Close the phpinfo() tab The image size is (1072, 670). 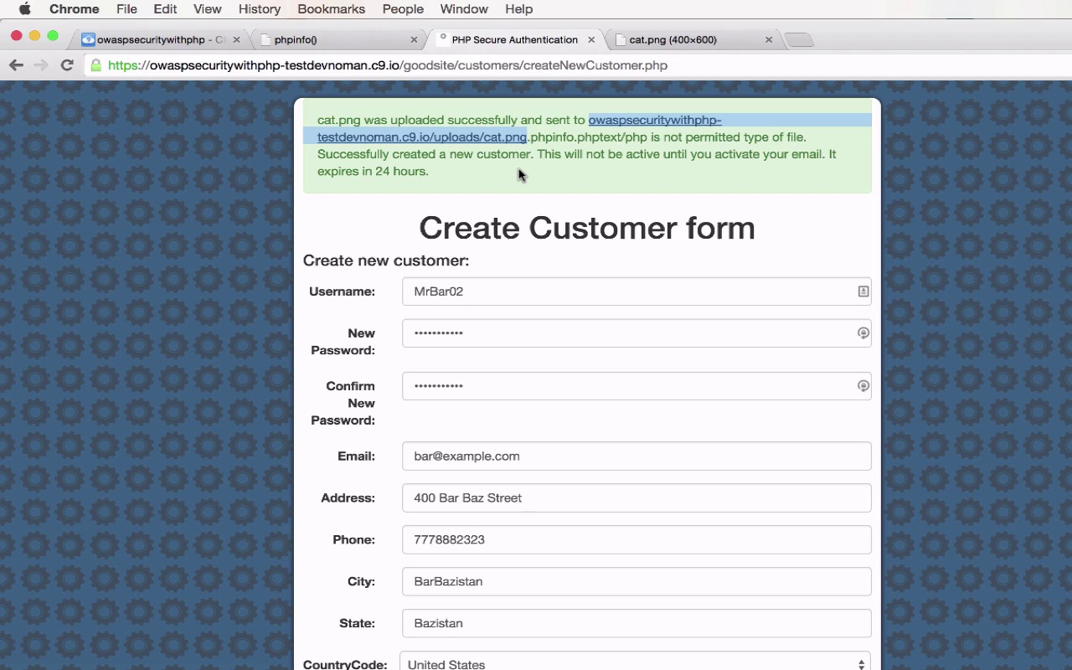tap(414, 39)
